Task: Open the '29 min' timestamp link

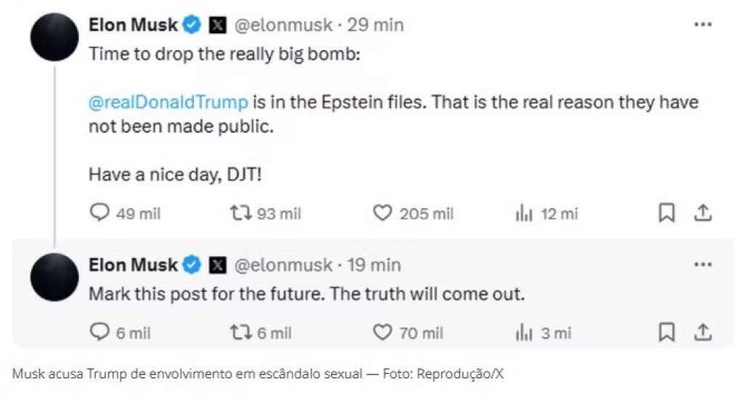Action: (x=375, y=25)
